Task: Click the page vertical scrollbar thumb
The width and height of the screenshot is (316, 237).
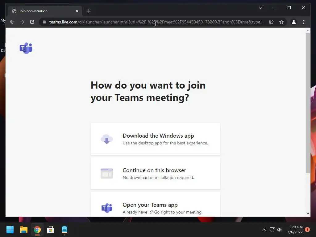Action: (x=308, y=103)
